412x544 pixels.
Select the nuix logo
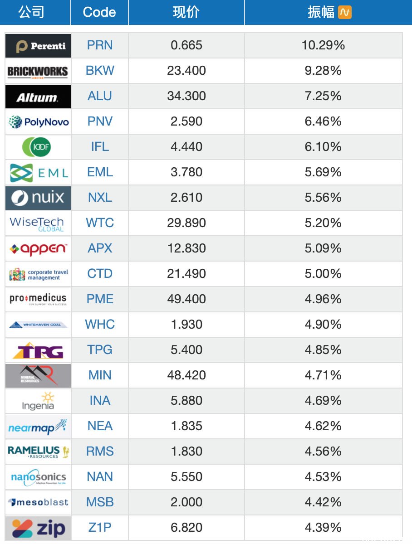click(38, 198)
